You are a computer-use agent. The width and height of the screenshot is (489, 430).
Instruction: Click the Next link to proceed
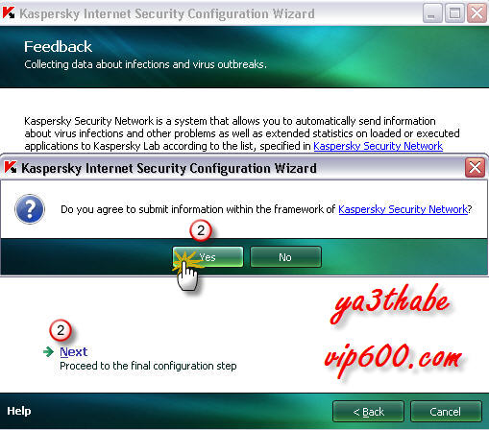74,351
